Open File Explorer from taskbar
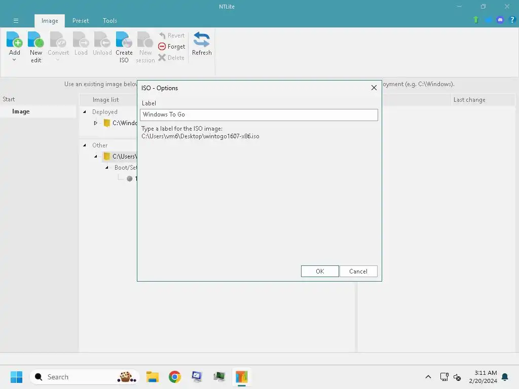519x389 pixels. (153, 377)
